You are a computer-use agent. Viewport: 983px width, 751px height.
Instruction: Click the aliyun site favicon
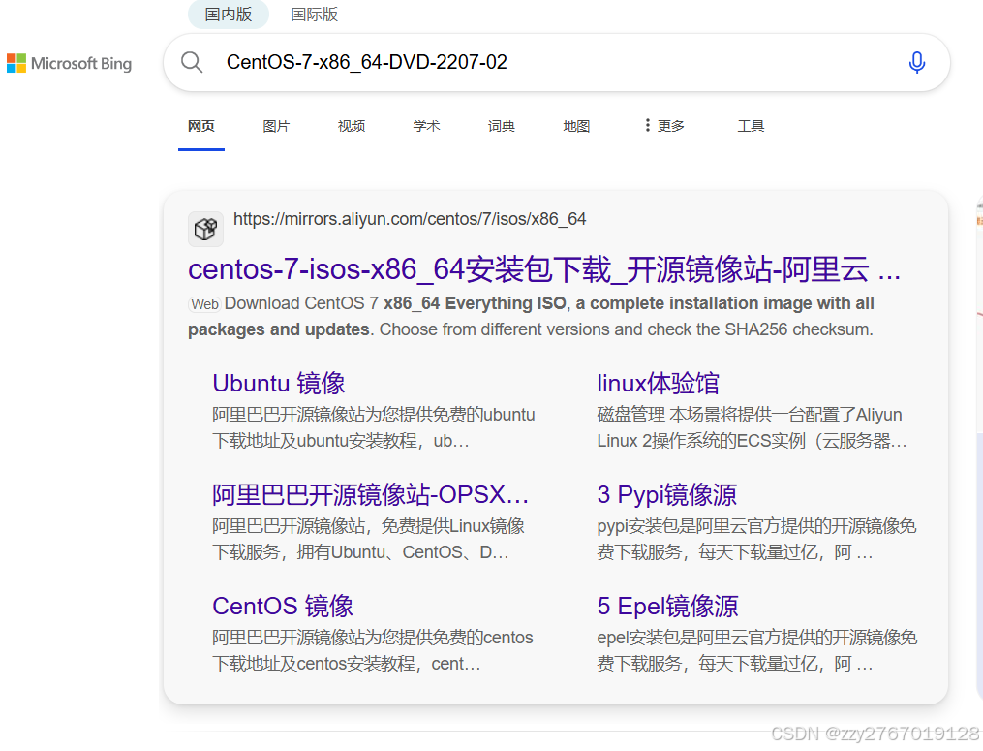pos(205,229)
